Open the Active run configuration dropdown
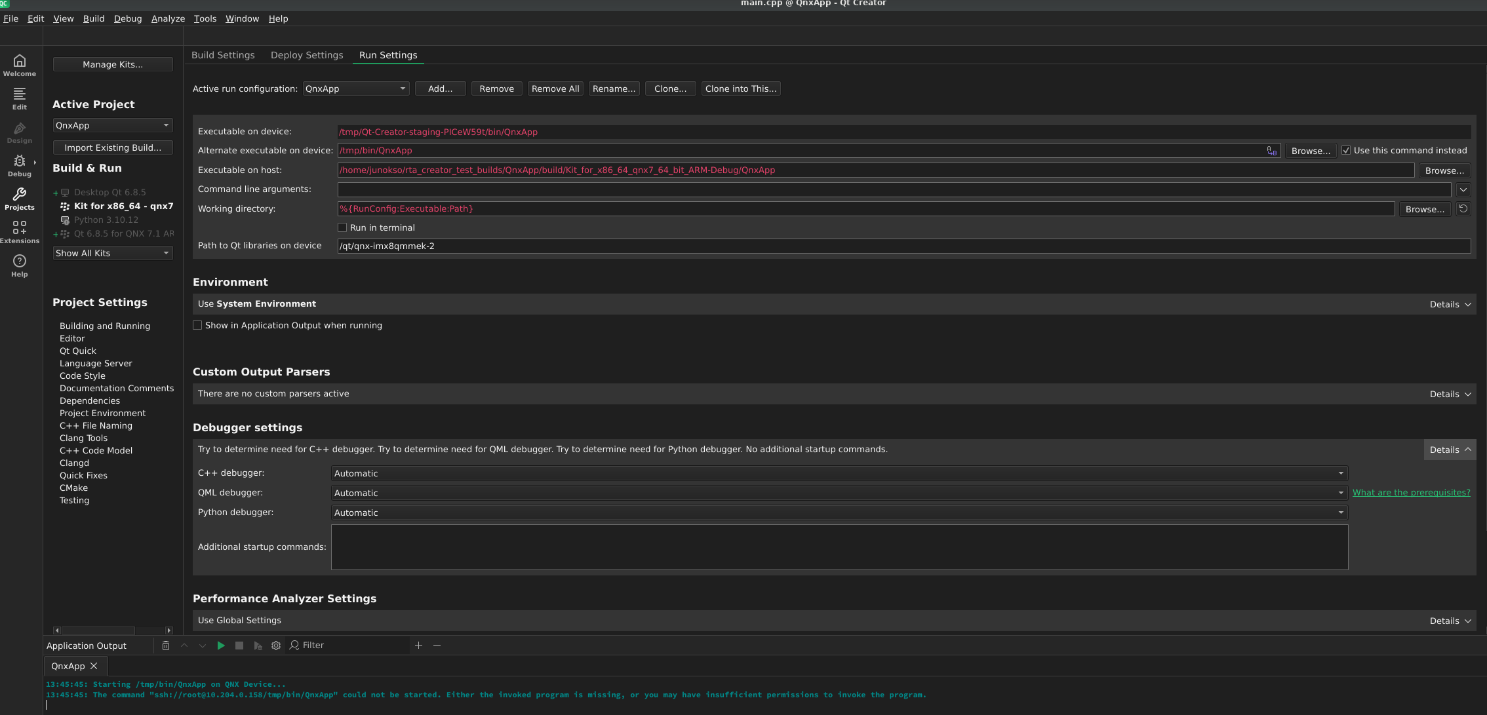This screenshot has height=715, width=1487. pyautogui.click(x=356, y=89)
